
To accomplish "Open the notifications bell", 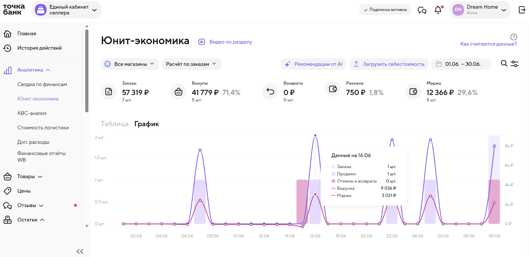I will pos(438,10).
